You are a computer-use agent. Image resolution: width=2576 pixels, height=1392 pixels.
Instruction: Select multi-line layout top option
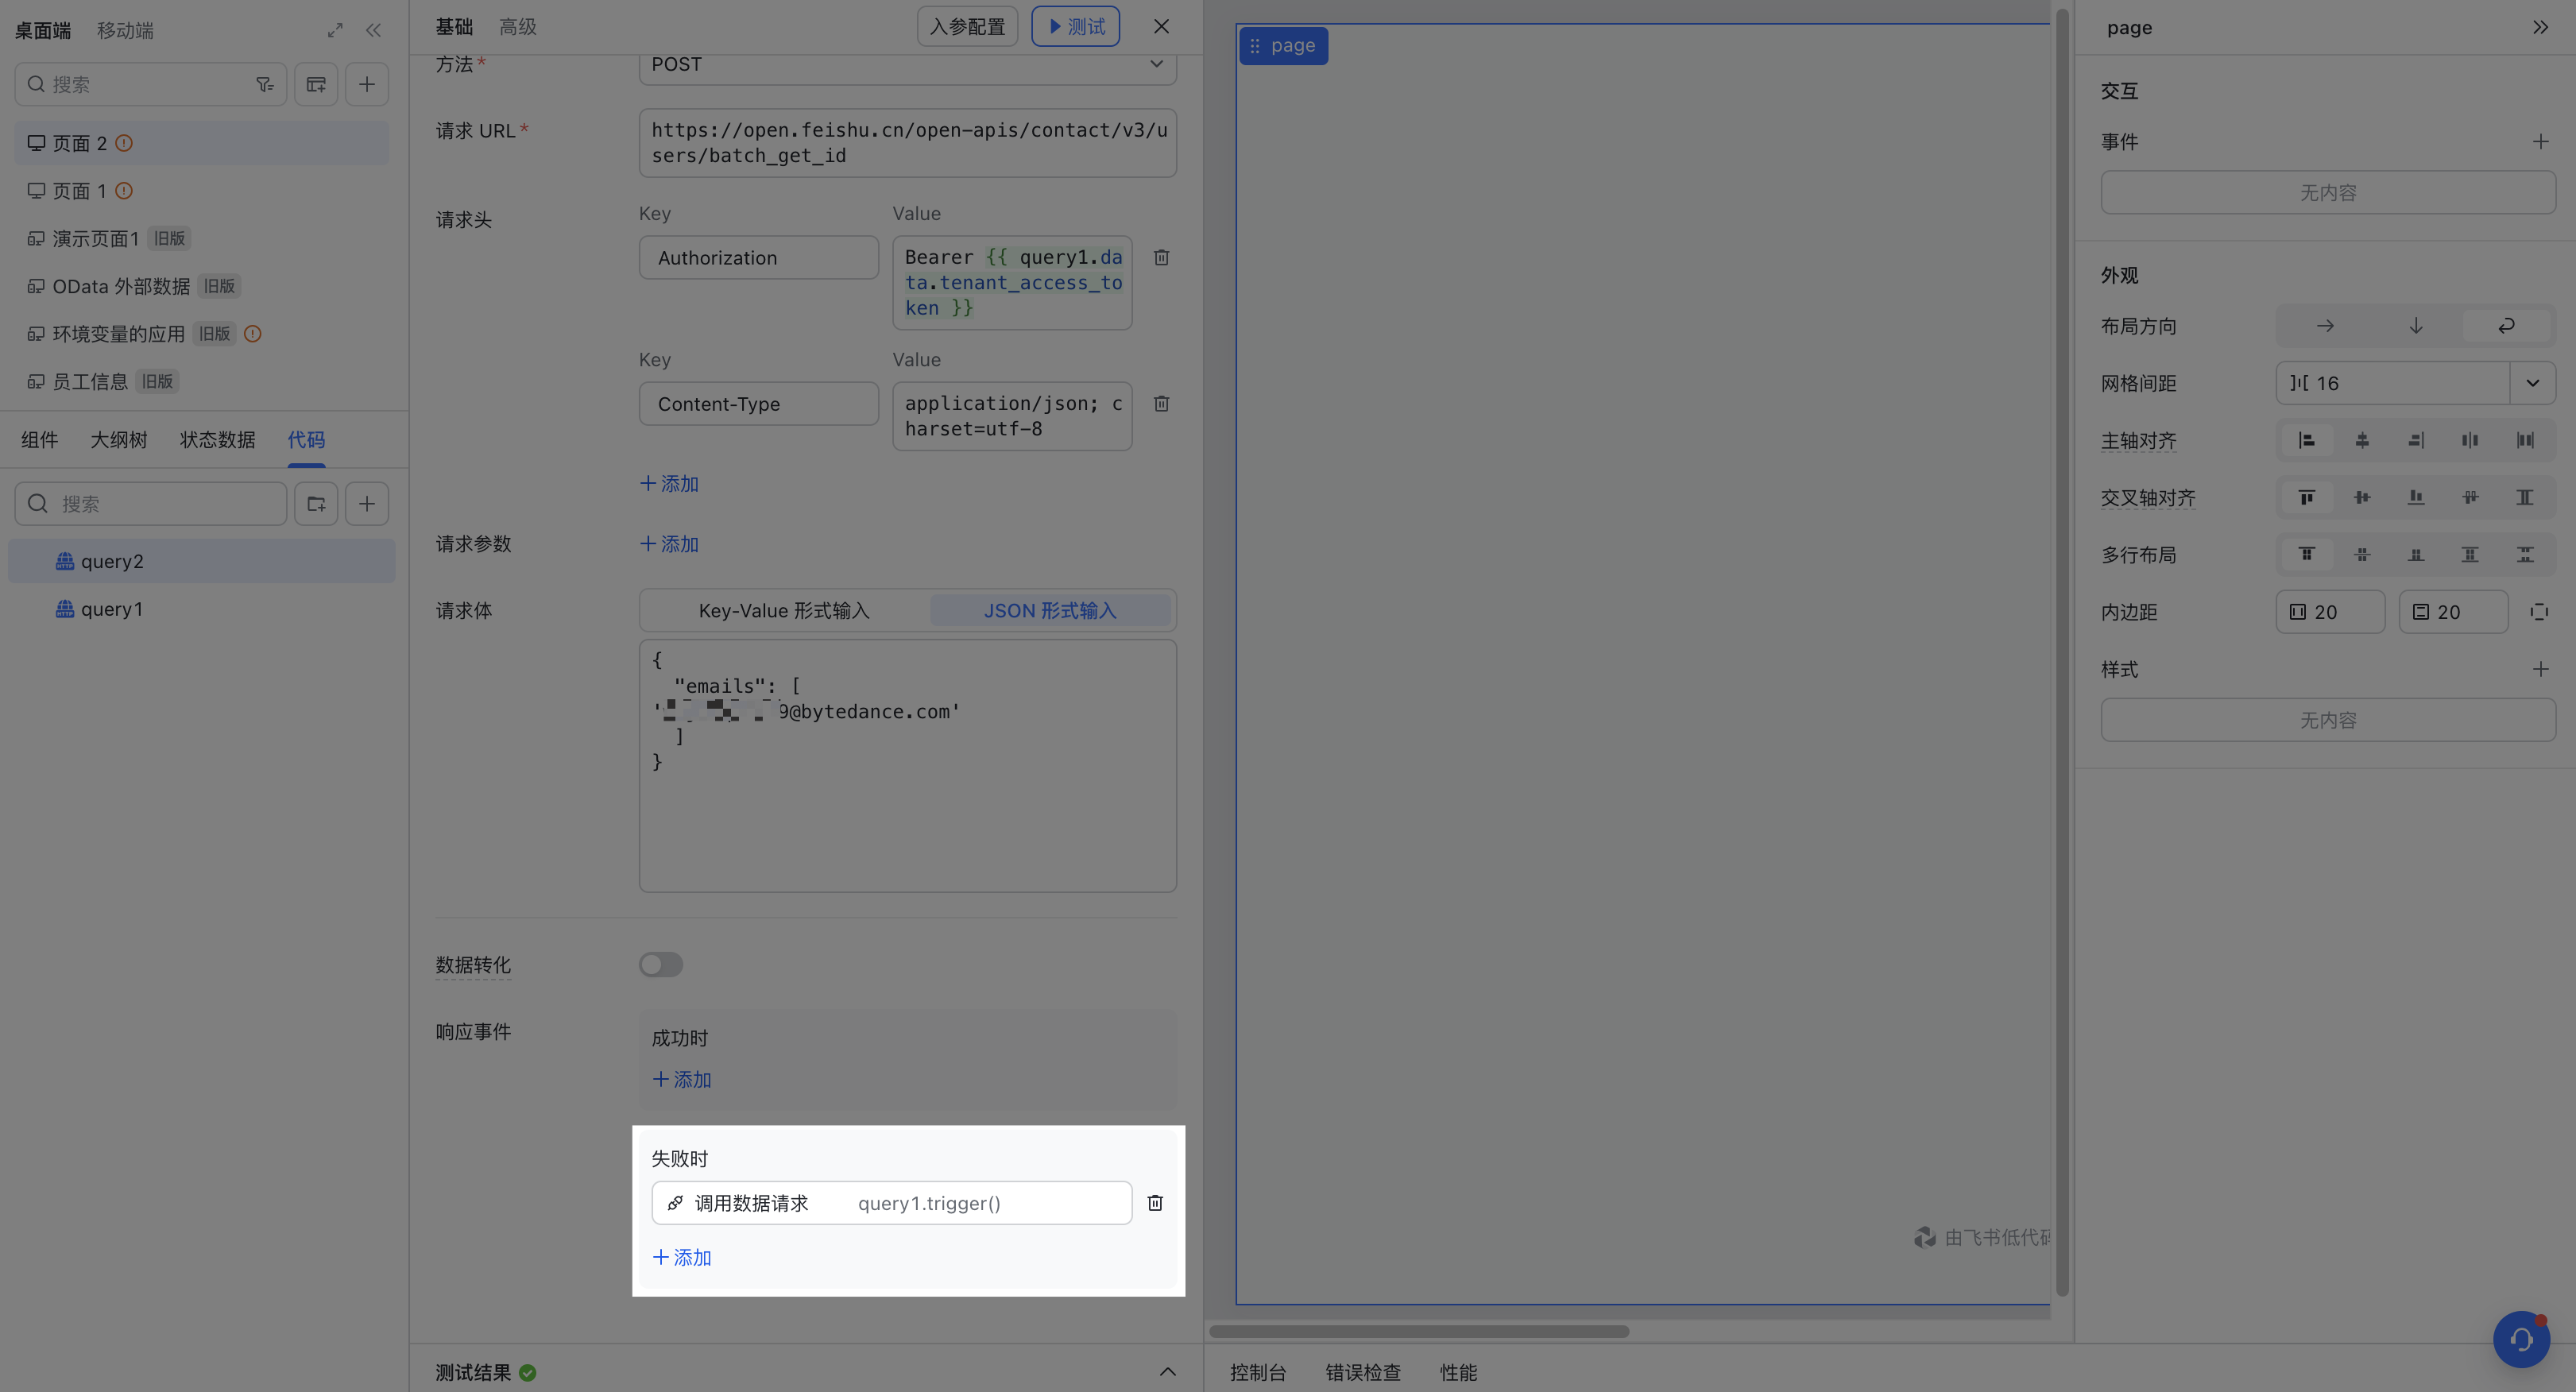tap(2306, 555)
